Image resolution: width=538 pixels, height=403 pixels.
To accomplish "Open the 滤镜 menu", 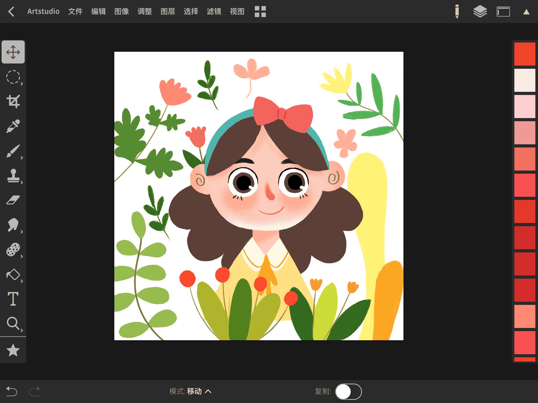I will coord(214,12).
